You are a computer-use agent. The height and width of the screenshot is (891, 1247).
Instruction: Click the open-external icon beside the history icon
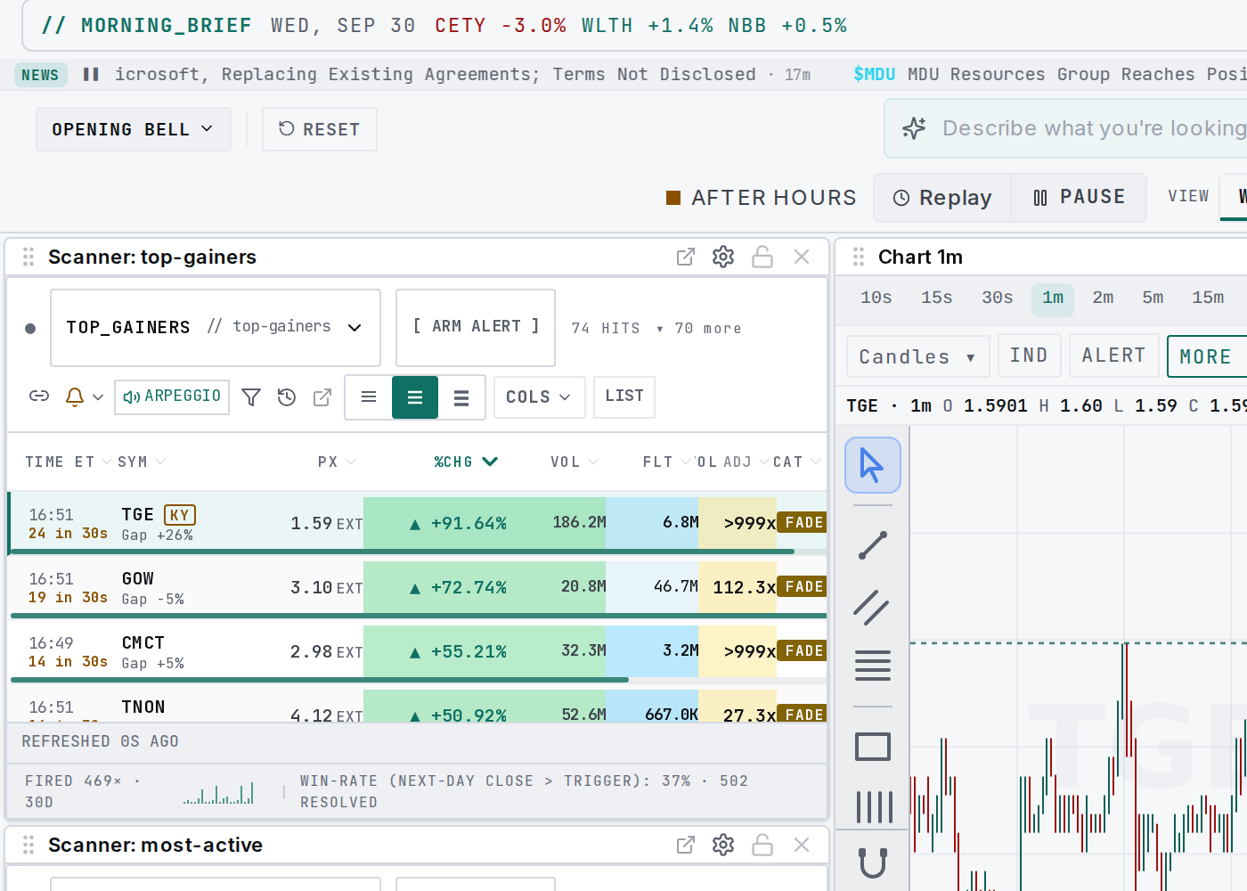click(322, 396)
